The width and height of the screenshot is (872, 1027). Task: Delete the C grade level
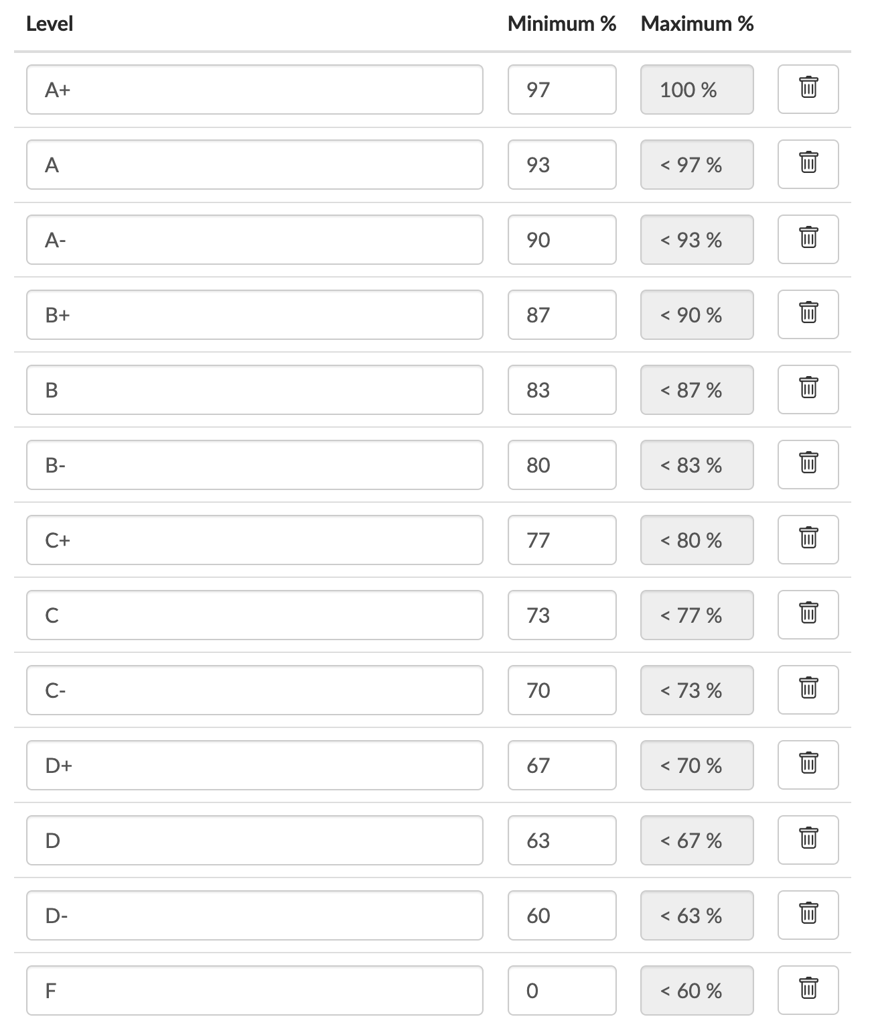coord(808,615)
